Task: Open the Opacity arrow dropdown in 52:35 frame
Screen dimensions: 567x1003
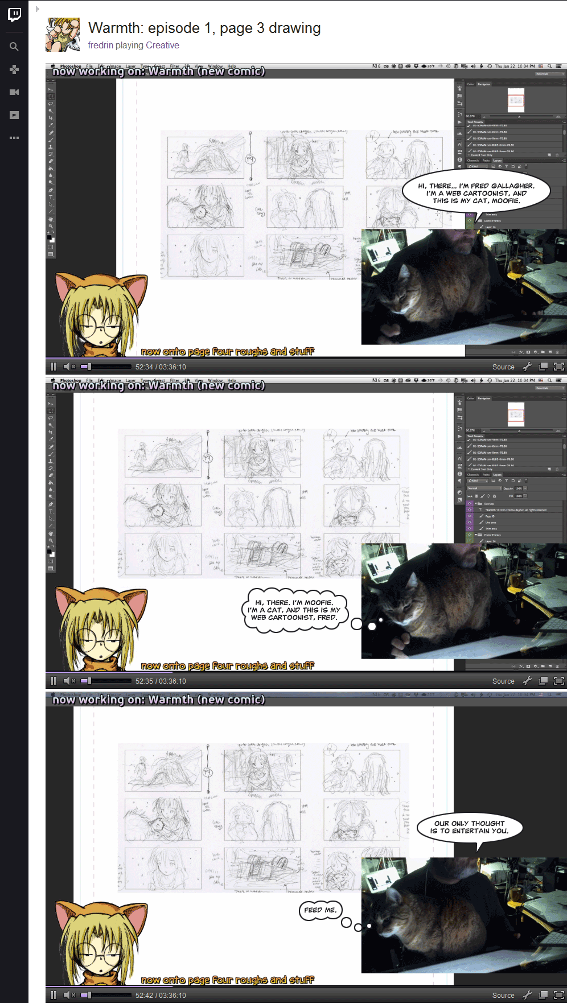Action: 525,488
